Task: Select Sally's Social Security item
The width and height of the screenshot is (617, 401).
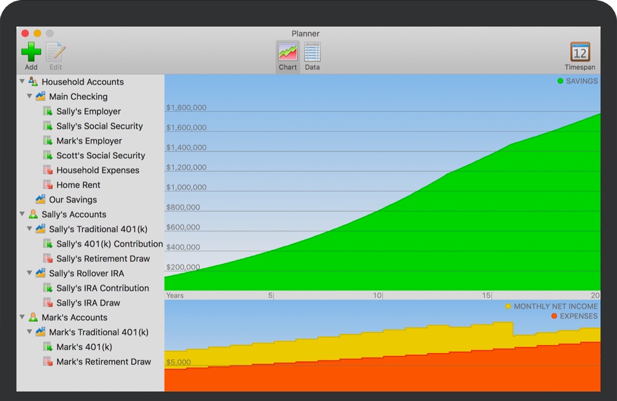Action: [99, 126]
